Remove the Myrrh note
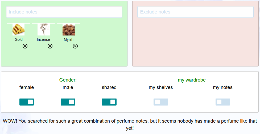260x134 pixels. pyautogui.click(x=75, y=46)
